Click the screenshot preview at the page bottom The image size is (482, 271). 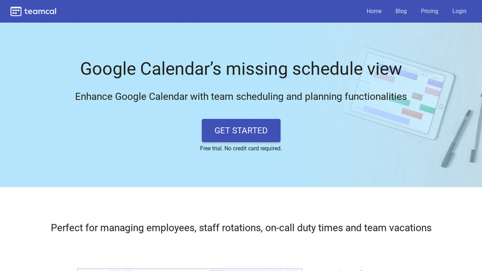pyautogui.click(x=189, y=269)
